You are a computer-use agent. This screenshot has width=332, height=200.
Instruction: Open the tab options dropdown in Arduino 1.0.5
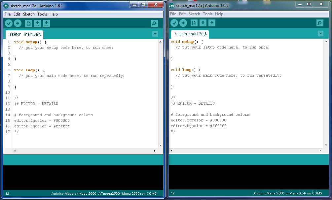pos(320,33)
